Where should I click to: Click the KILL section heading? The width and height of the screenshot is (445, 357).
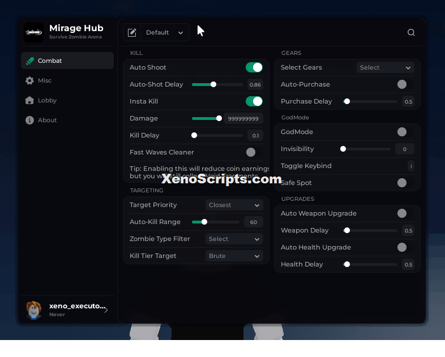pyautogui.click(x=136, y=53)
